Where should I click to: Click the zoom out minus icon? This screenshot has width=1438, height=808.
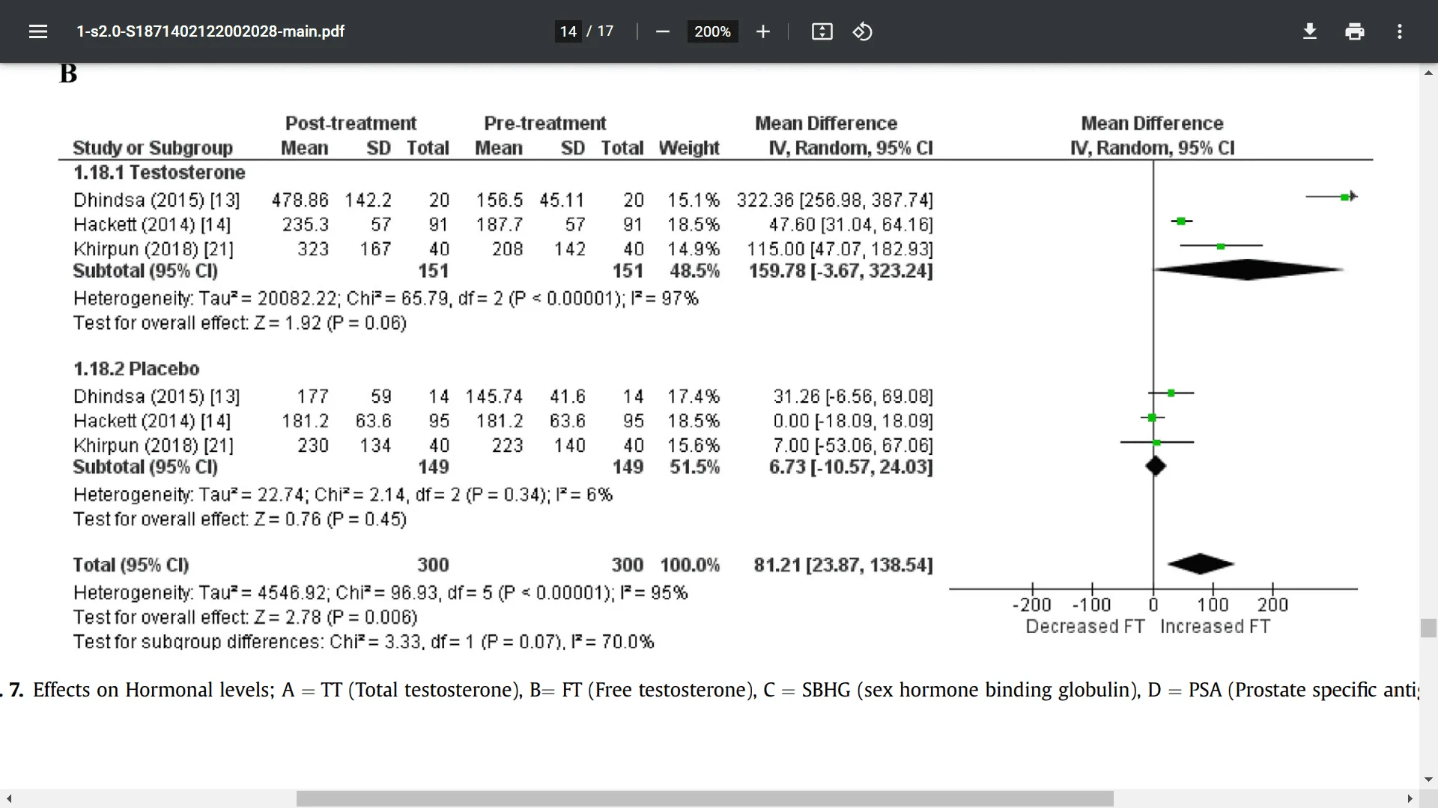coord(662,31)
